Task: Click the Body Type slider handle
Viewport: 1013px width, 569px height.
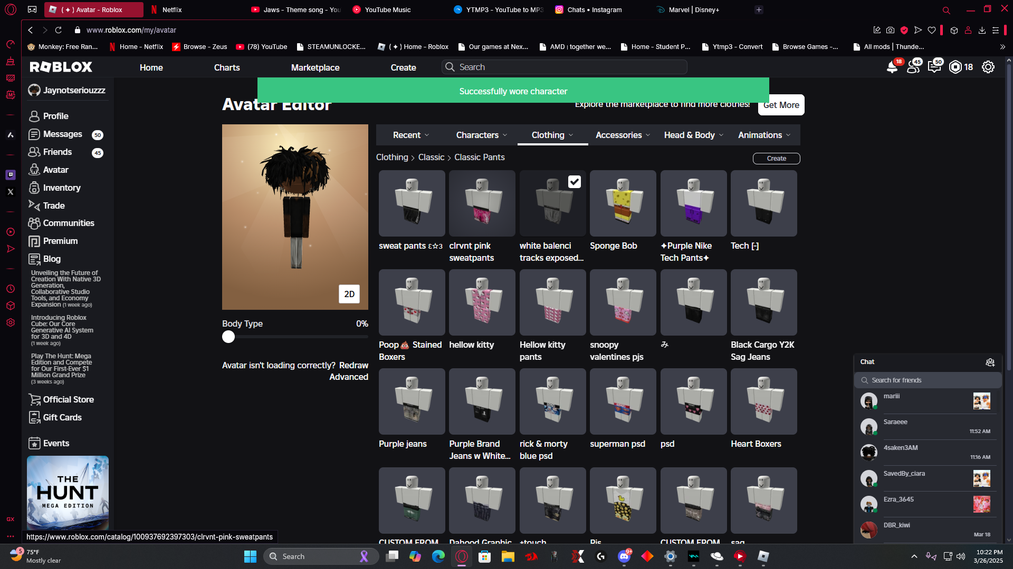Action: coord(228,337)
